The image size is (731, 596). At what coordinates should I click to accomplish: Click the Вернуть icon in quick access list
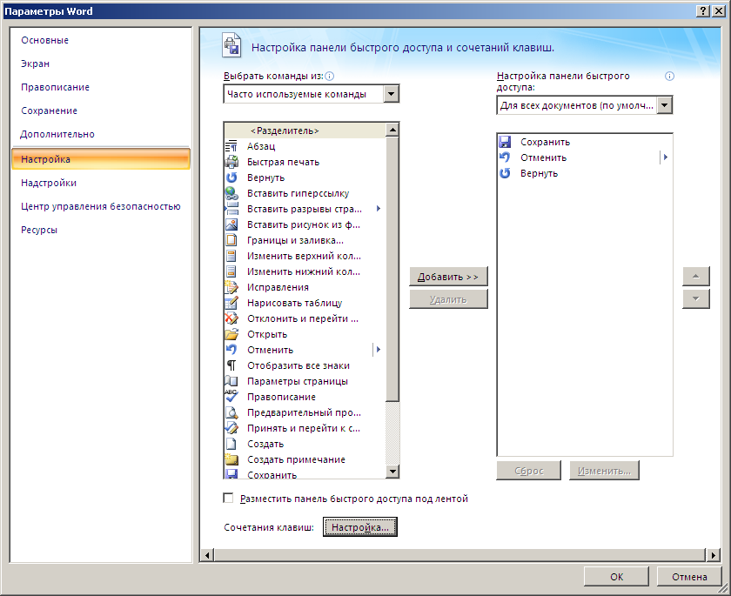(x=505, y=173)
